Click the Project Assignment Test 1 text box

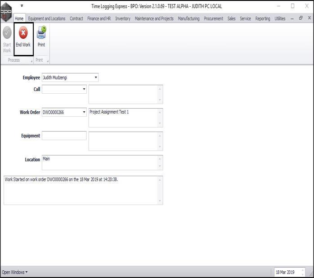(126, 118)
